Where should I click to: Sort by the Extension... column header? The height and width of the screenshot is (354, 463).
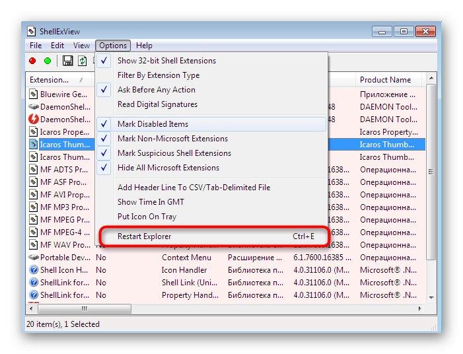(x=59, y=80)
